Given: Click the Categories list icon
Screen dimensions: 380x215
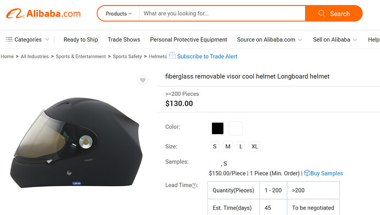Looking at the screenshot, I should 9,40.
